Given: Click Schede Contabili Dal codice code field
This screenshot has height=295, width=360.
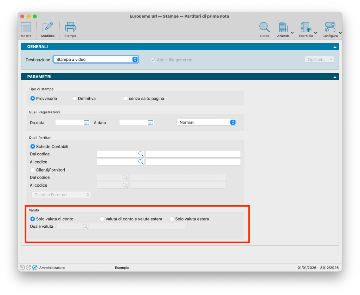Looking at the screenshot, I should click(117, 154).
